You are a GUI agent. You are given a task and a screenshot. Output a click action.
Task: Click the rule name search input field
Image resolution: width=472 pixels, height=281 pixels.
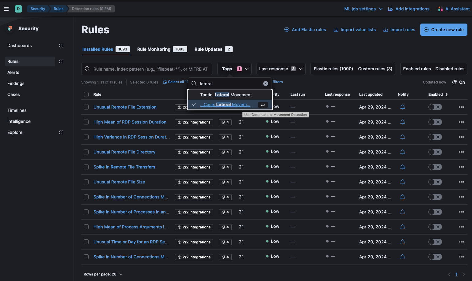147,69
